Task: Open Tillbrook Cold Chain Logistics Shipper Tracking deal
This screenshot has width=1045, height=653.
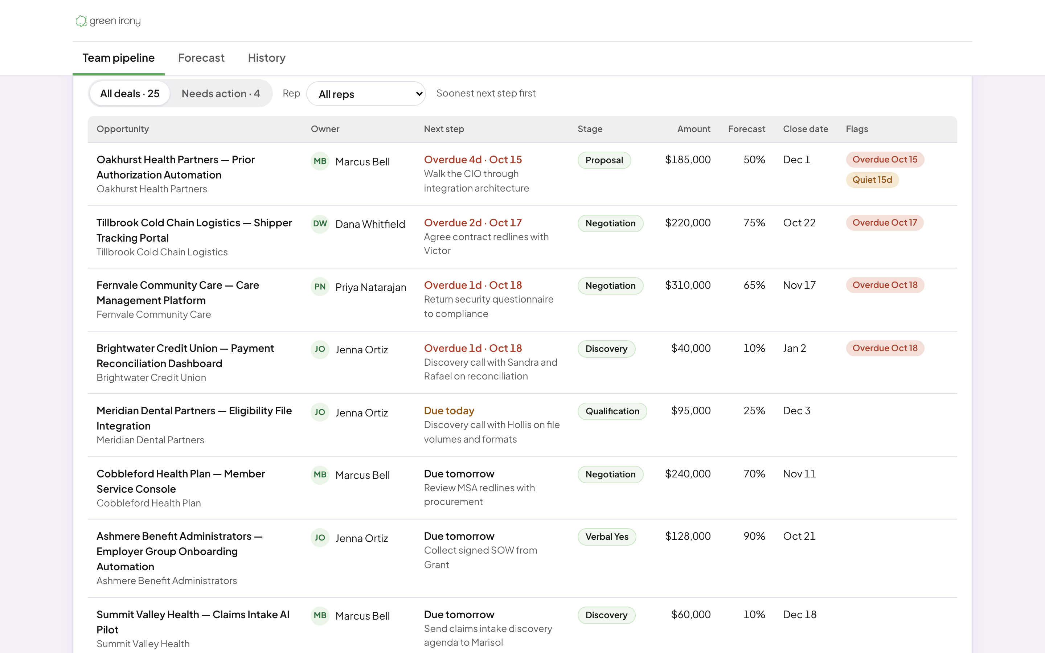Action: click(x=194, y=230)
